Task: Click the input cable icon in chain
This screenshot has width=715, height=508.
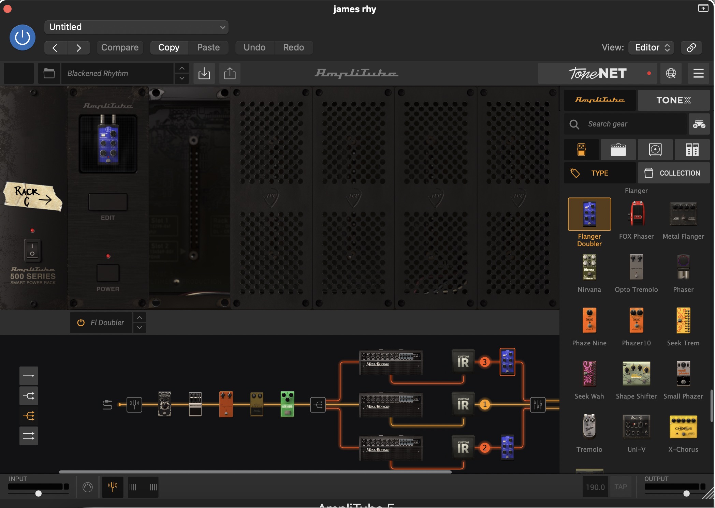Action: (x=107, y=405)
